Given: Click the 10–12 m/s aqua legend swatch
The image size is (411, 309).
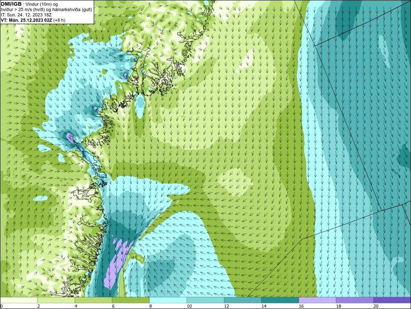Looking at the screenshot, I should (205, 300).
